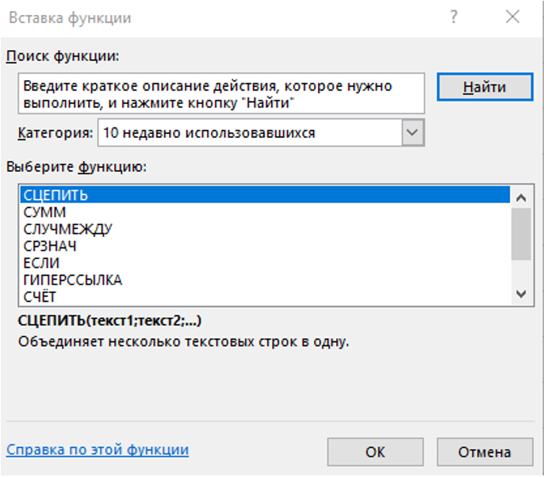Click the function list scroll-up arrow

pos(520,197)
